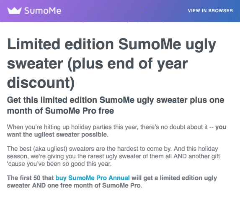Click the SumoMe wordmark in header
Viewport: 240px width, 198px height.
click(43, 11)
